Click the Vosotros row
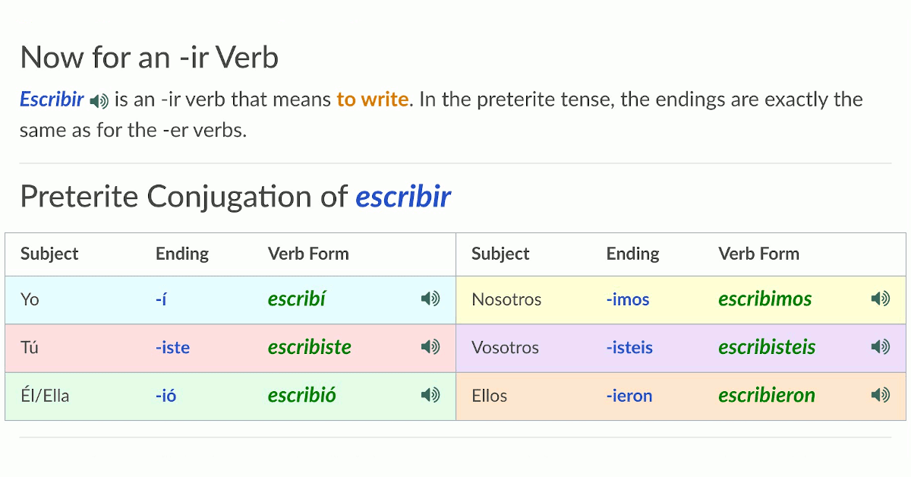The height and width of the screenshot is (477, 911). 508,347
